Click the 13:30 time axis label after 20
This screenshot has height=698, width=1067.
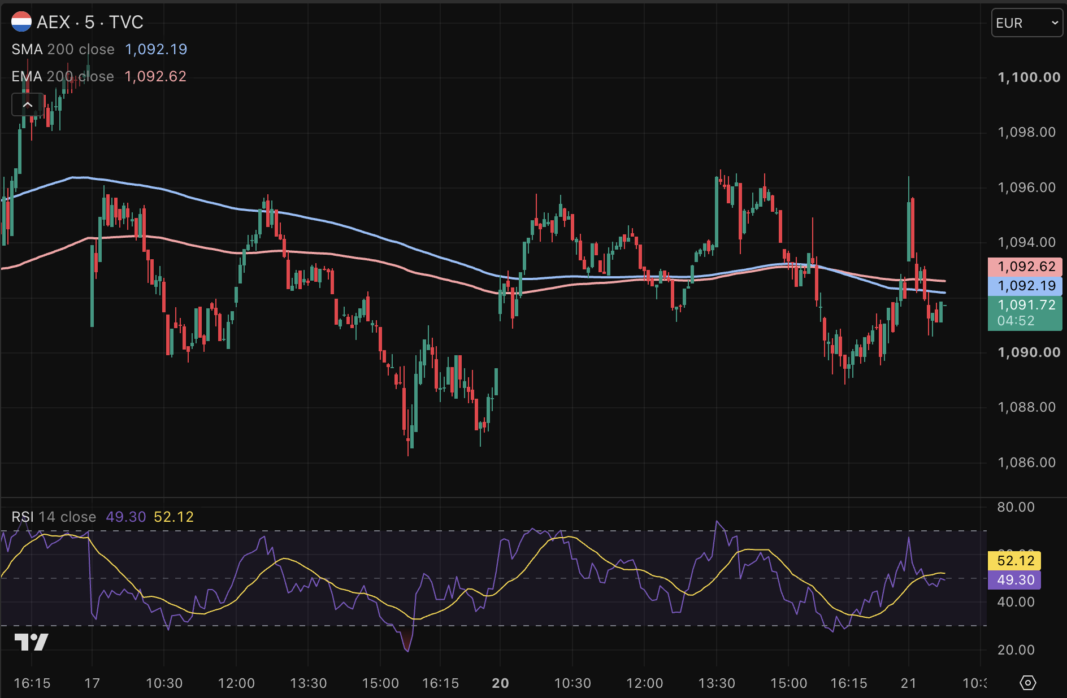pyautogui.click(x=716, y=683)
